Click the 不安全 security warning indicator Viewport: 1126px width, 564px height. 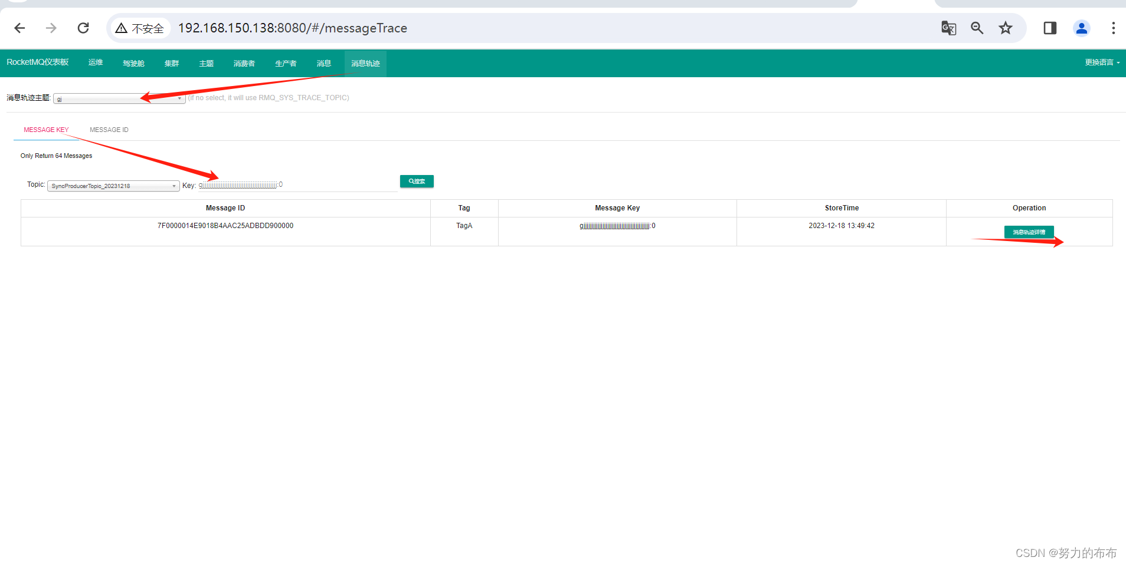(140, 28)
